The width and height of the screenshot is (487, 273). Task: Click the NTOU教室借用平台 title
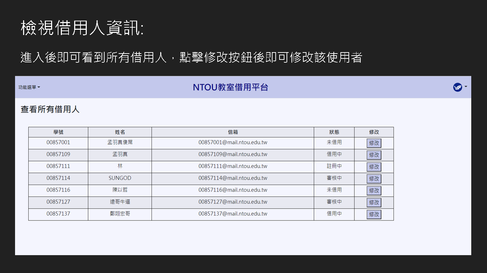[x=231, y=87]
